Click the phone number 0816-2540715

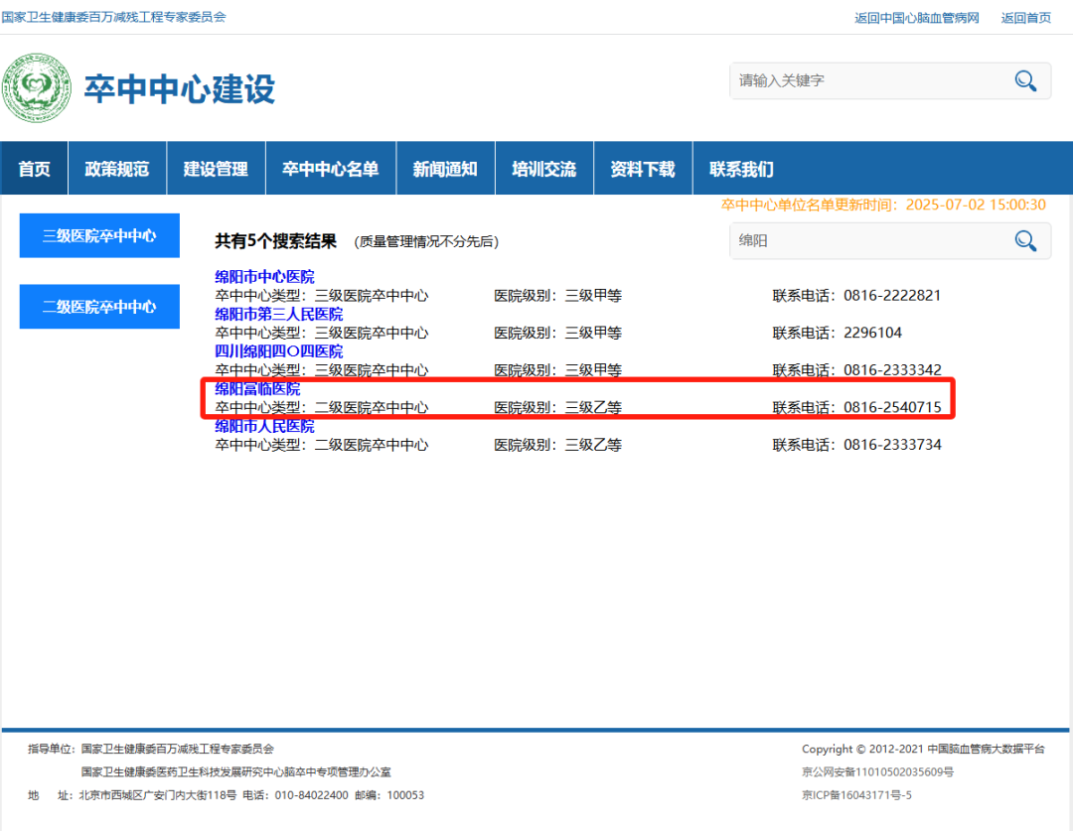click(892, 407)
